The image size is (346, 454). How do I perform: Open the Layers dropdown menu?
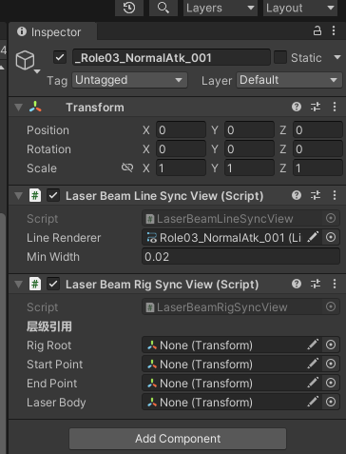(221, 8)
